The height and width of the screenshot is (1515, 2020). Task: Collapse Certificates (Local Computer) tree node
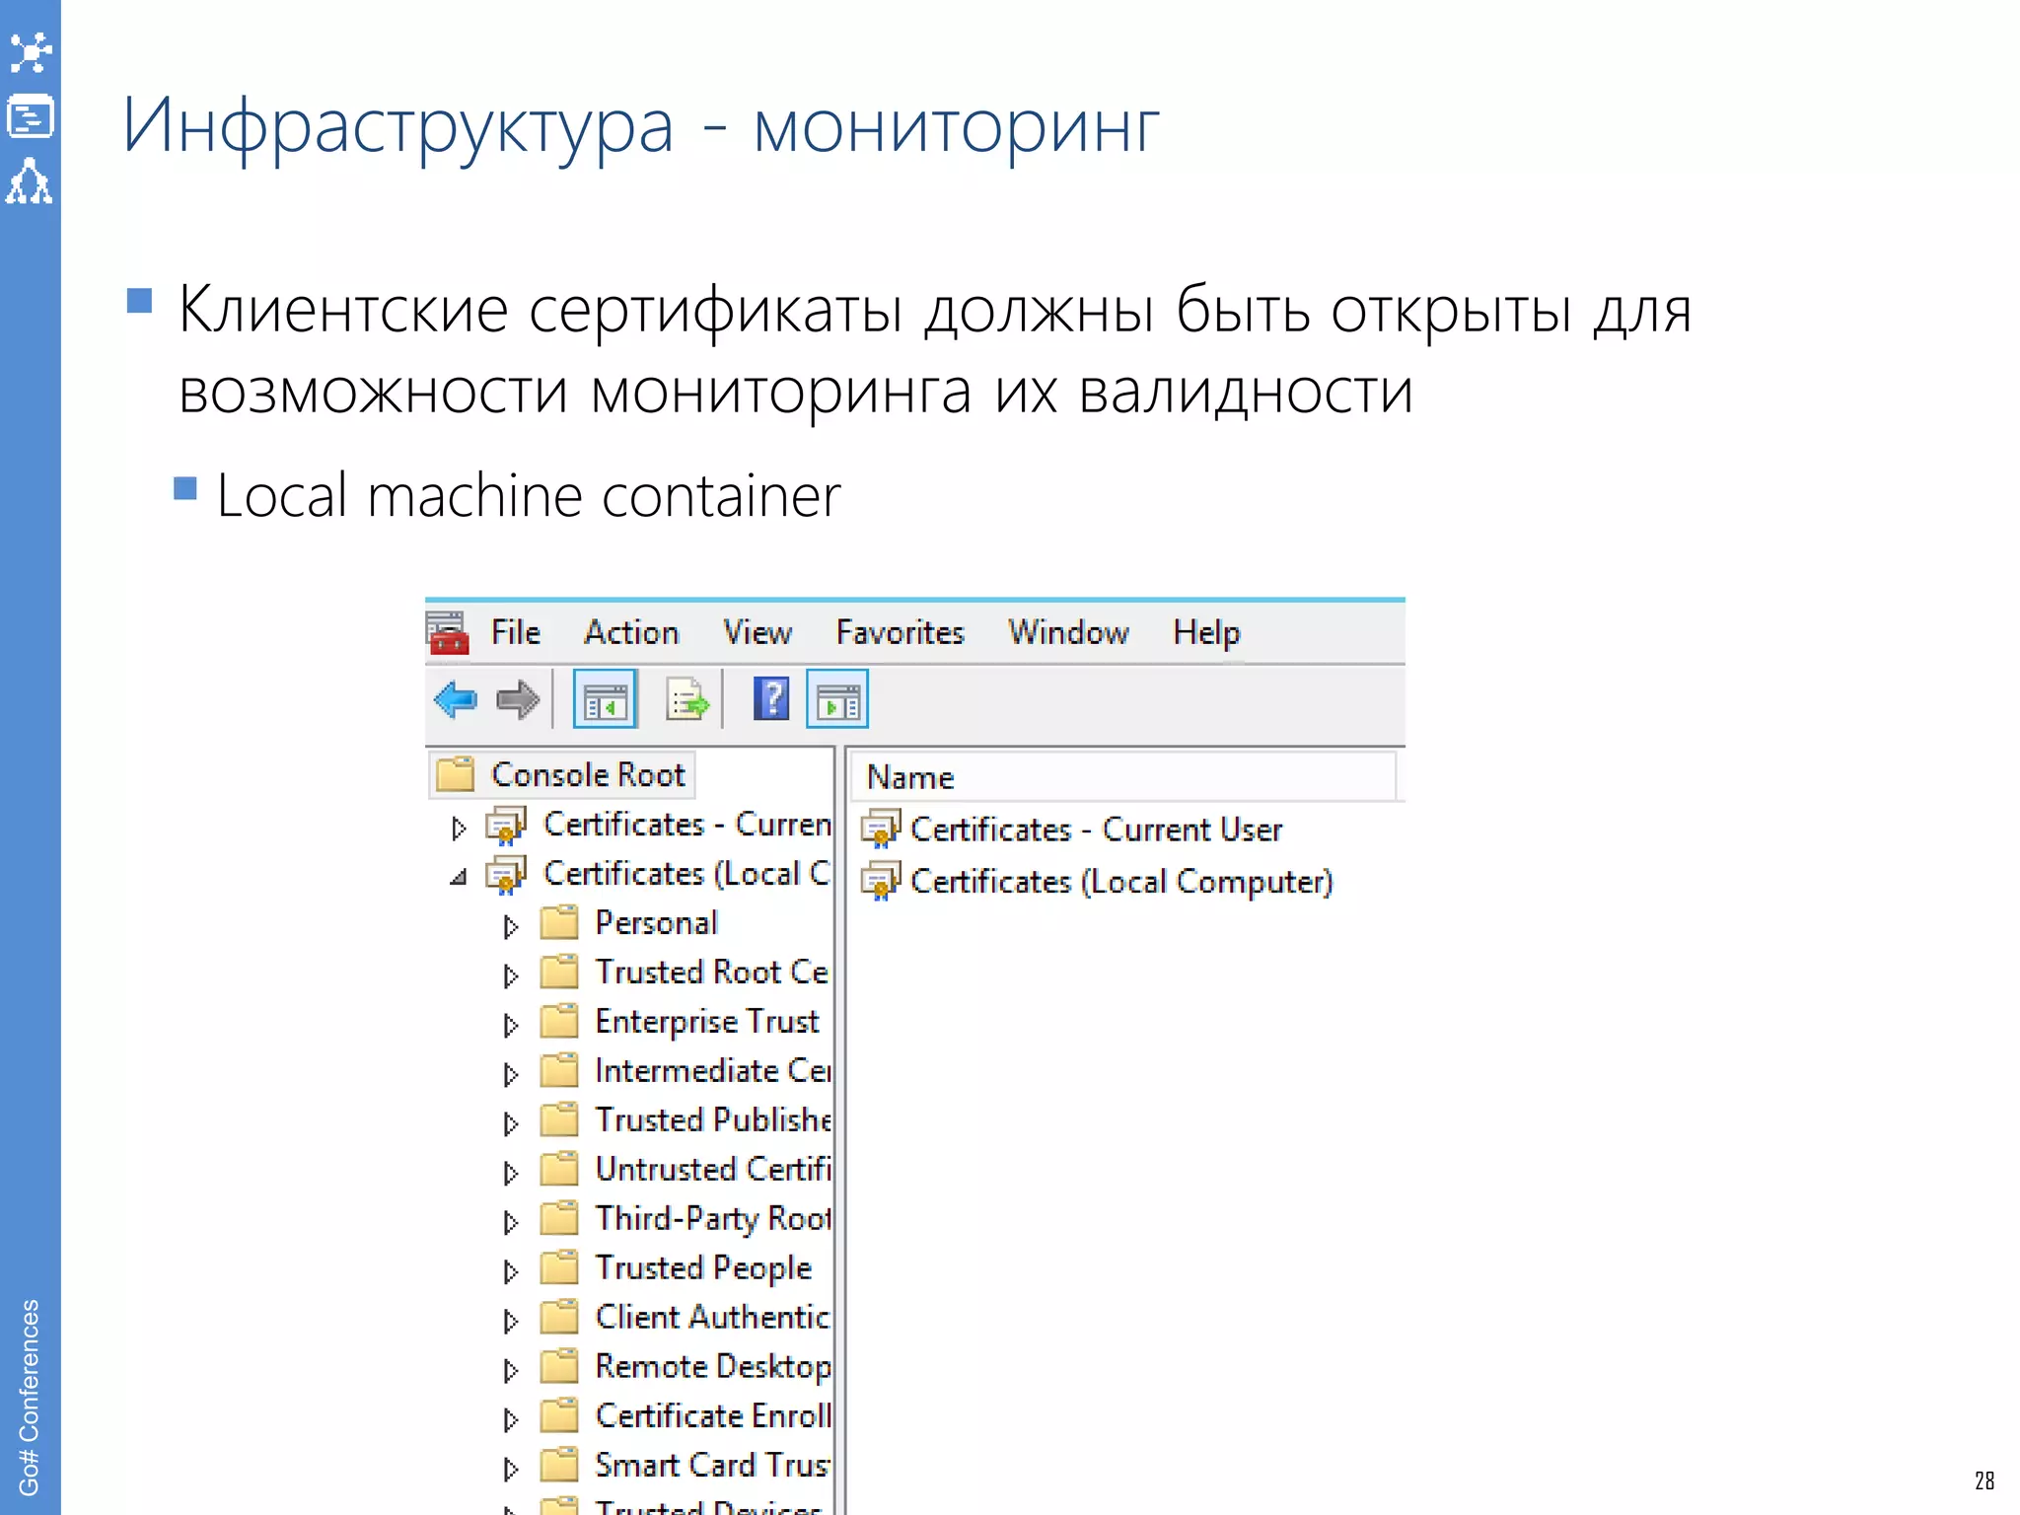(459, 877)
